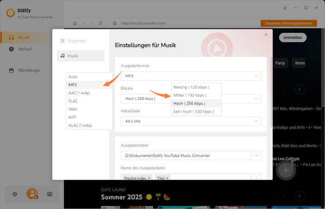Click next arrow in Sommer 2025 section
Screen dimensions: 325x209
point(299,196)
